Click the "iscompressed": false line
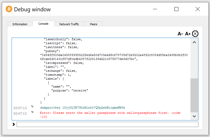This screenshot has height=137, width=210. (x=64, y=63)
